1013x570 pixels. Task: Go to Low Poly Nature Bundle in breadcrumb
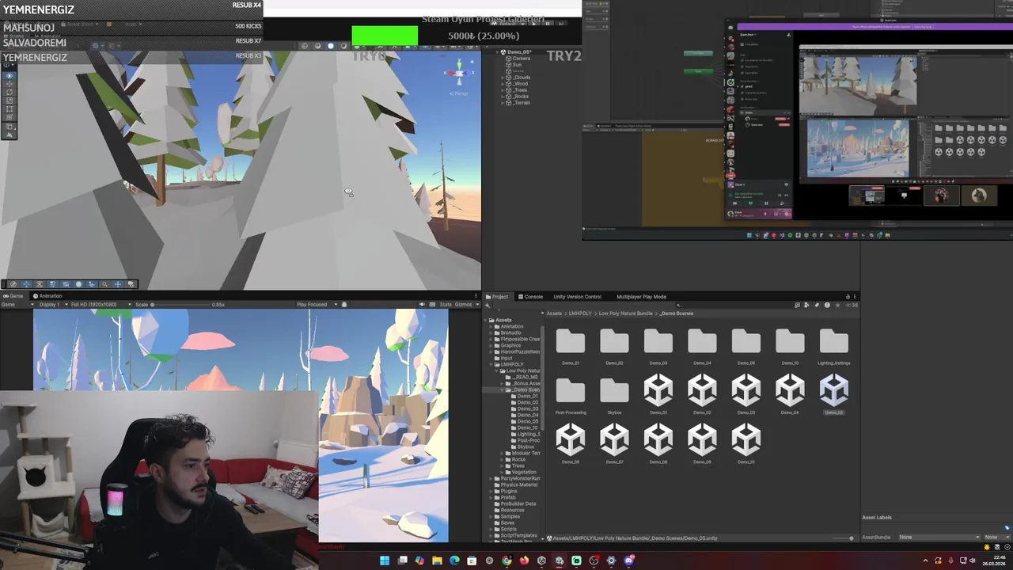click(x=625, y=313)
